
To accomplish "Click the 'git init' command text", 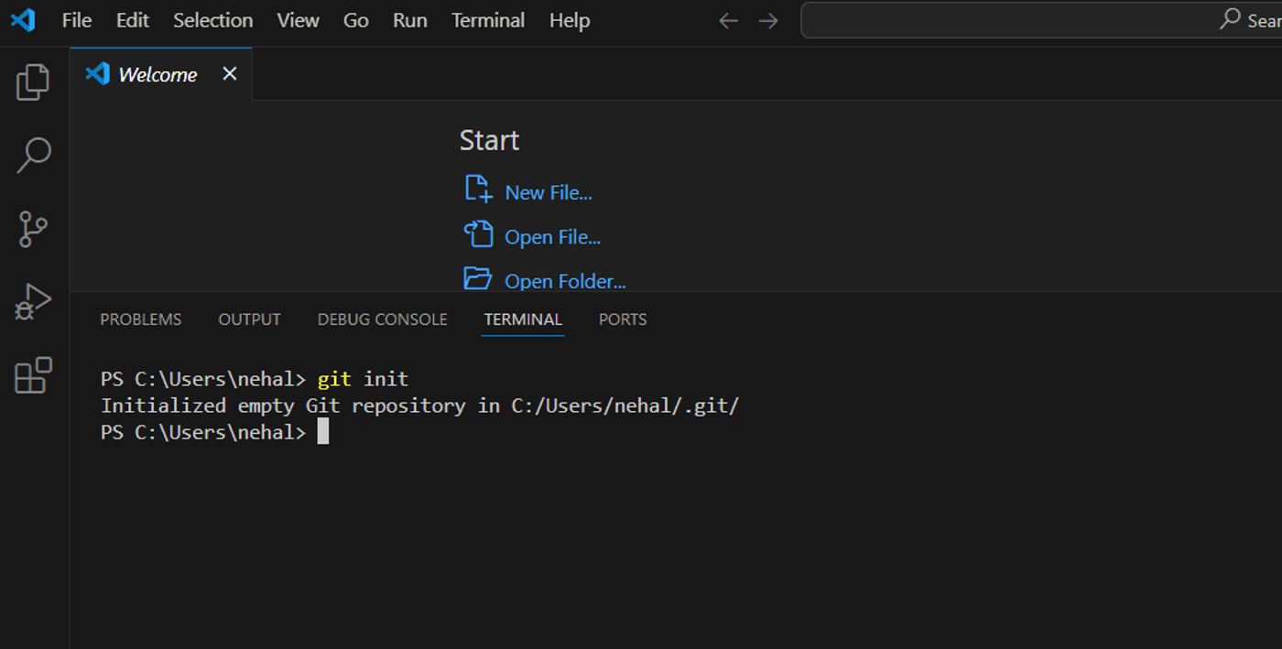I will point(363,379).
